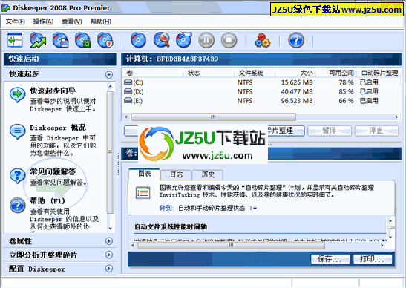Click the Diskeeper 概况 bubble icon
Screen dimensions: 406x288
point(17,131)
